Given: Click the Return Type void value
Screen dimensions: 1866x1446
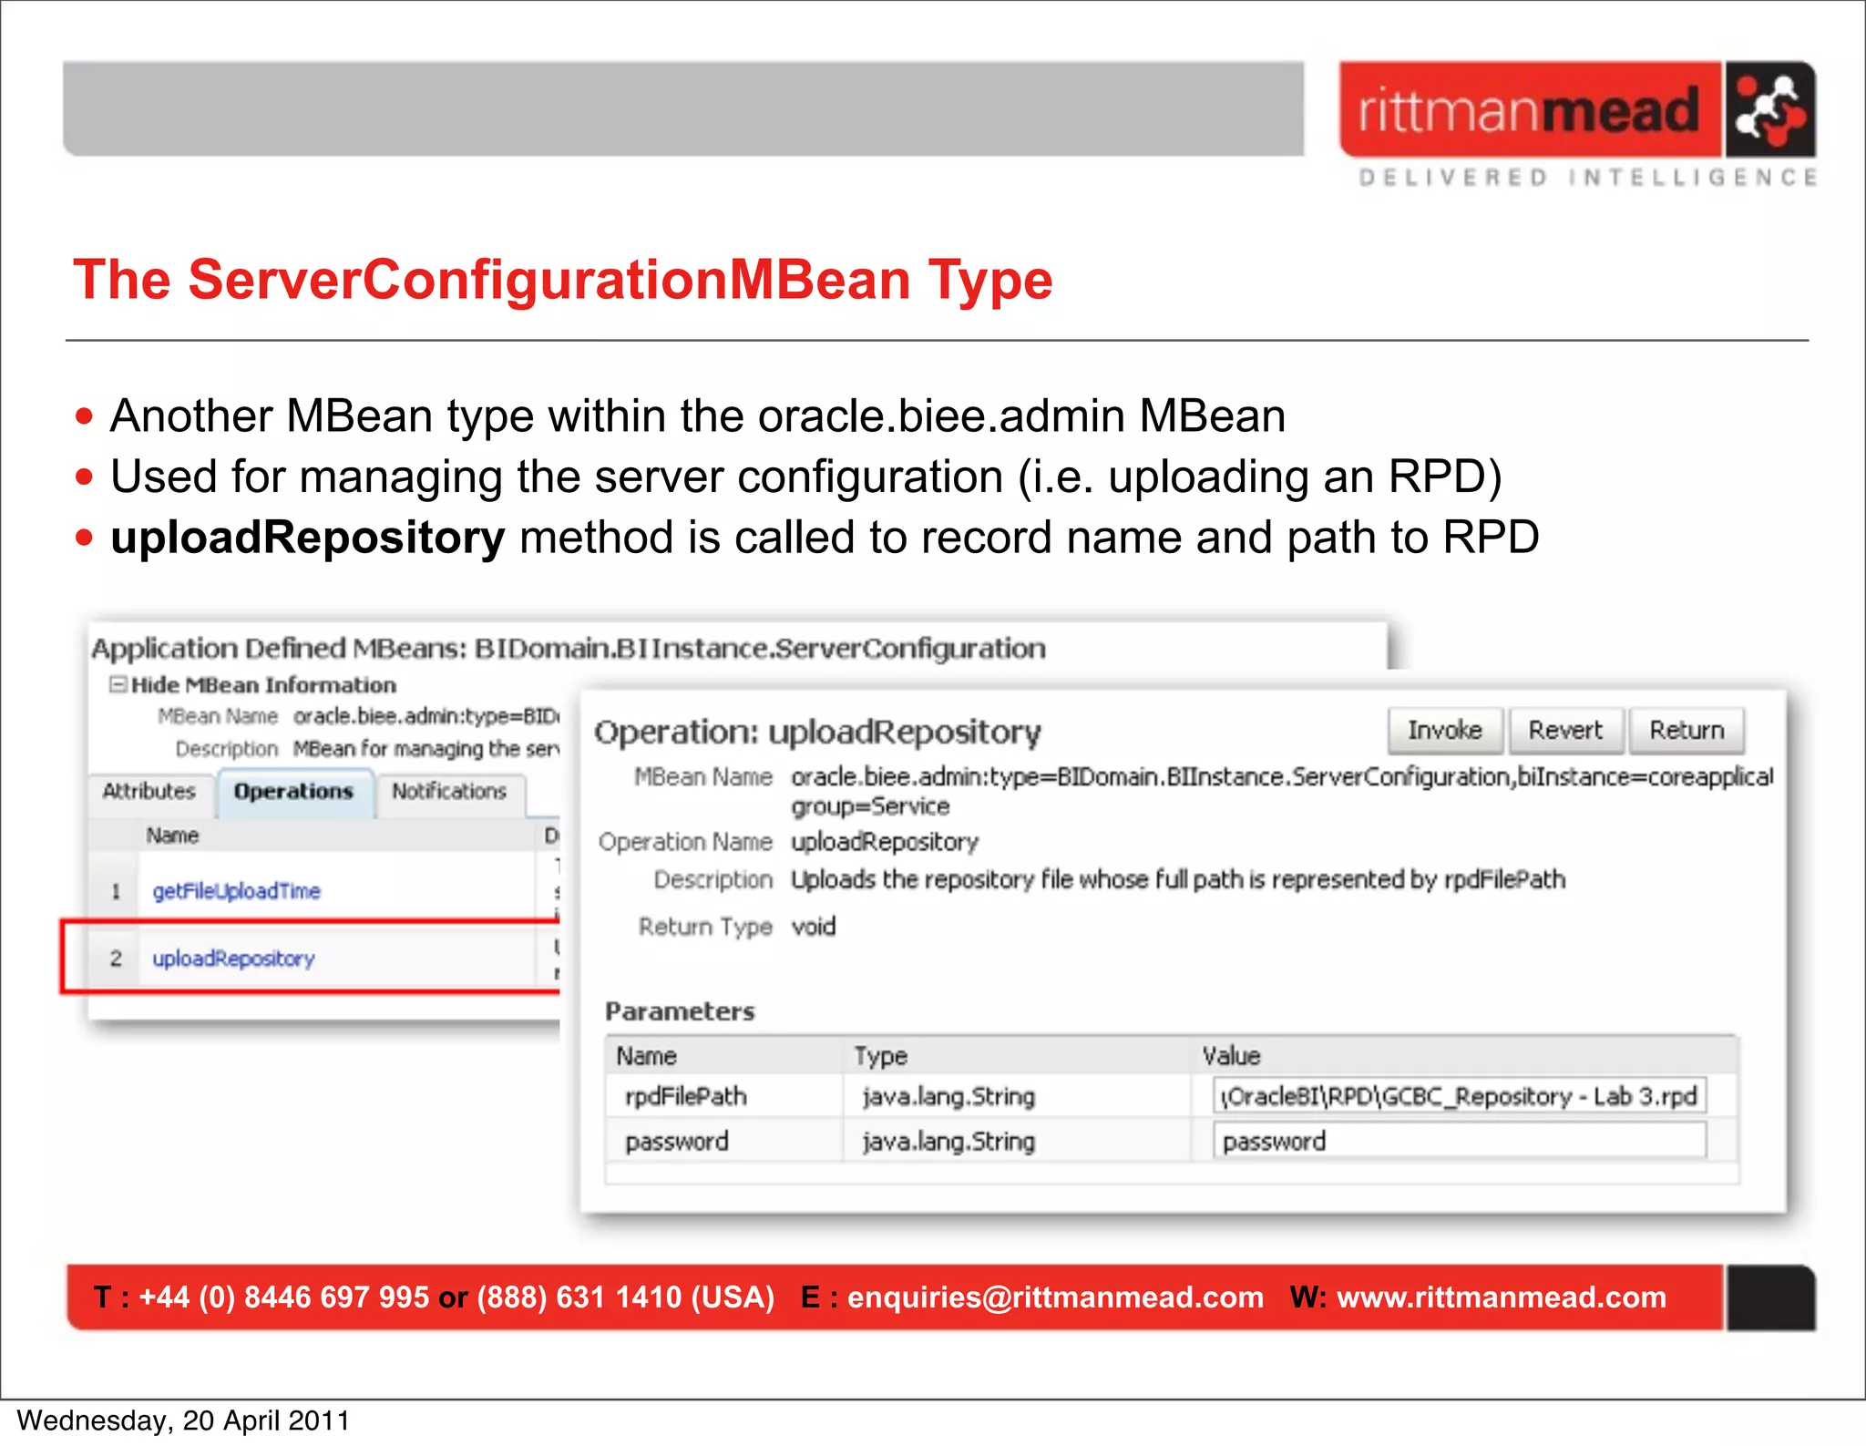Looking at the screenshot, I should (814, 927).
